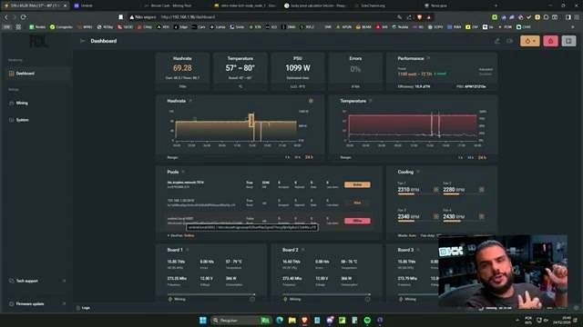
Task: Click the Alive status of second pool
Action: coord(357,203)
